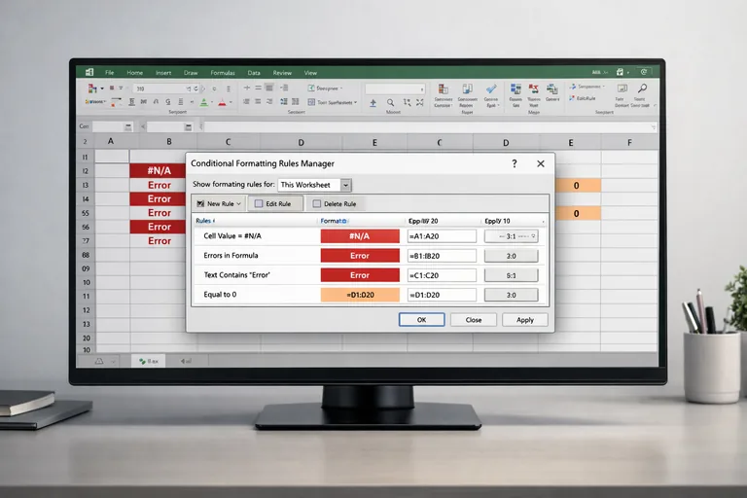The image size is (747, 498).
Task: Switch to the Draw tab
Action: [191, 72]
